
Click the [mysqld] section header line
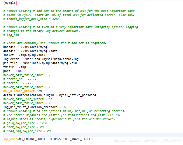10,3
